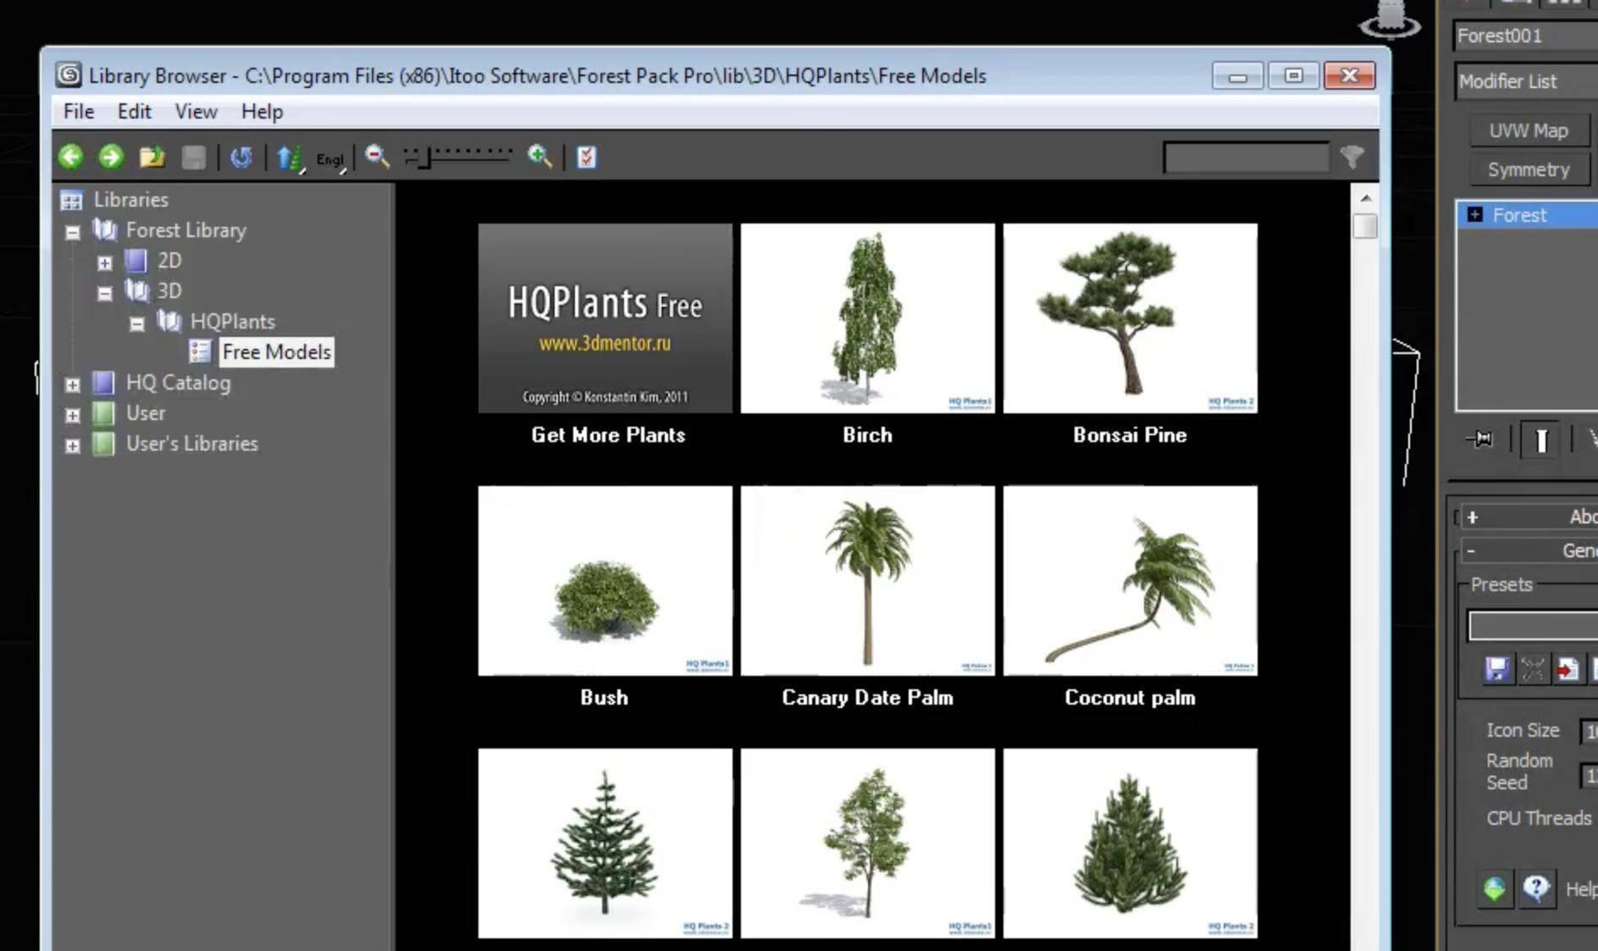Expand the 2D branch in the library tree
The height and width of the screenshot is (951, 1598).
(x=105, y=263)
